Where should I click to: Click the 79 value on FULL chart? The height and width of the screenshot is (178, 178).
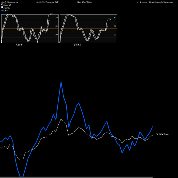pos(109,19)
